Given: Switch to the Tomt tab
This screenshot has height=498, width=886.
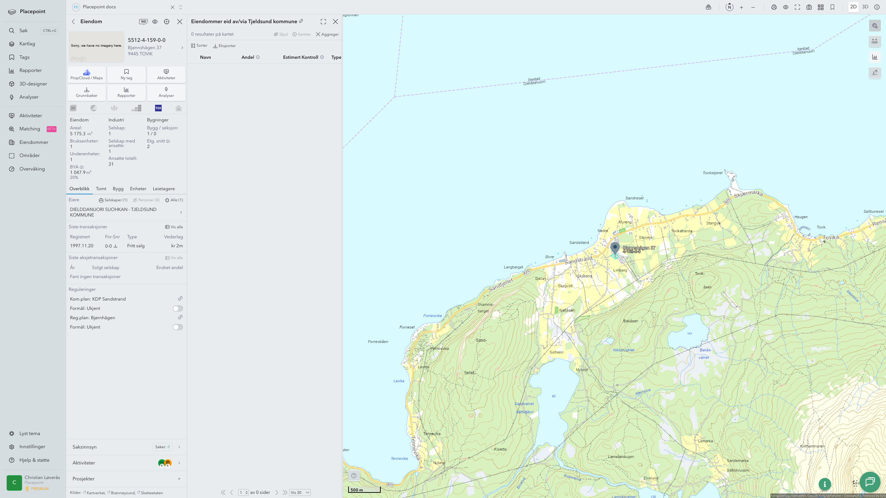Looking at the screenshot, I should pos(101,189).
